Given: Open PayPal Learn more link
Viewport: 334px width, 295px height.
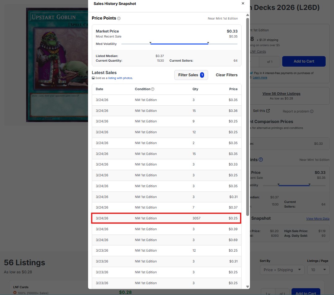Looking at the screenshot, I should click(x=260, y=77).
